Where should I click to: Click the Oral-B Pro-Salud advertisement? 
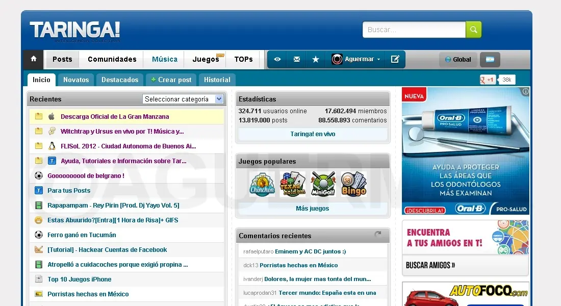[466, 150]
